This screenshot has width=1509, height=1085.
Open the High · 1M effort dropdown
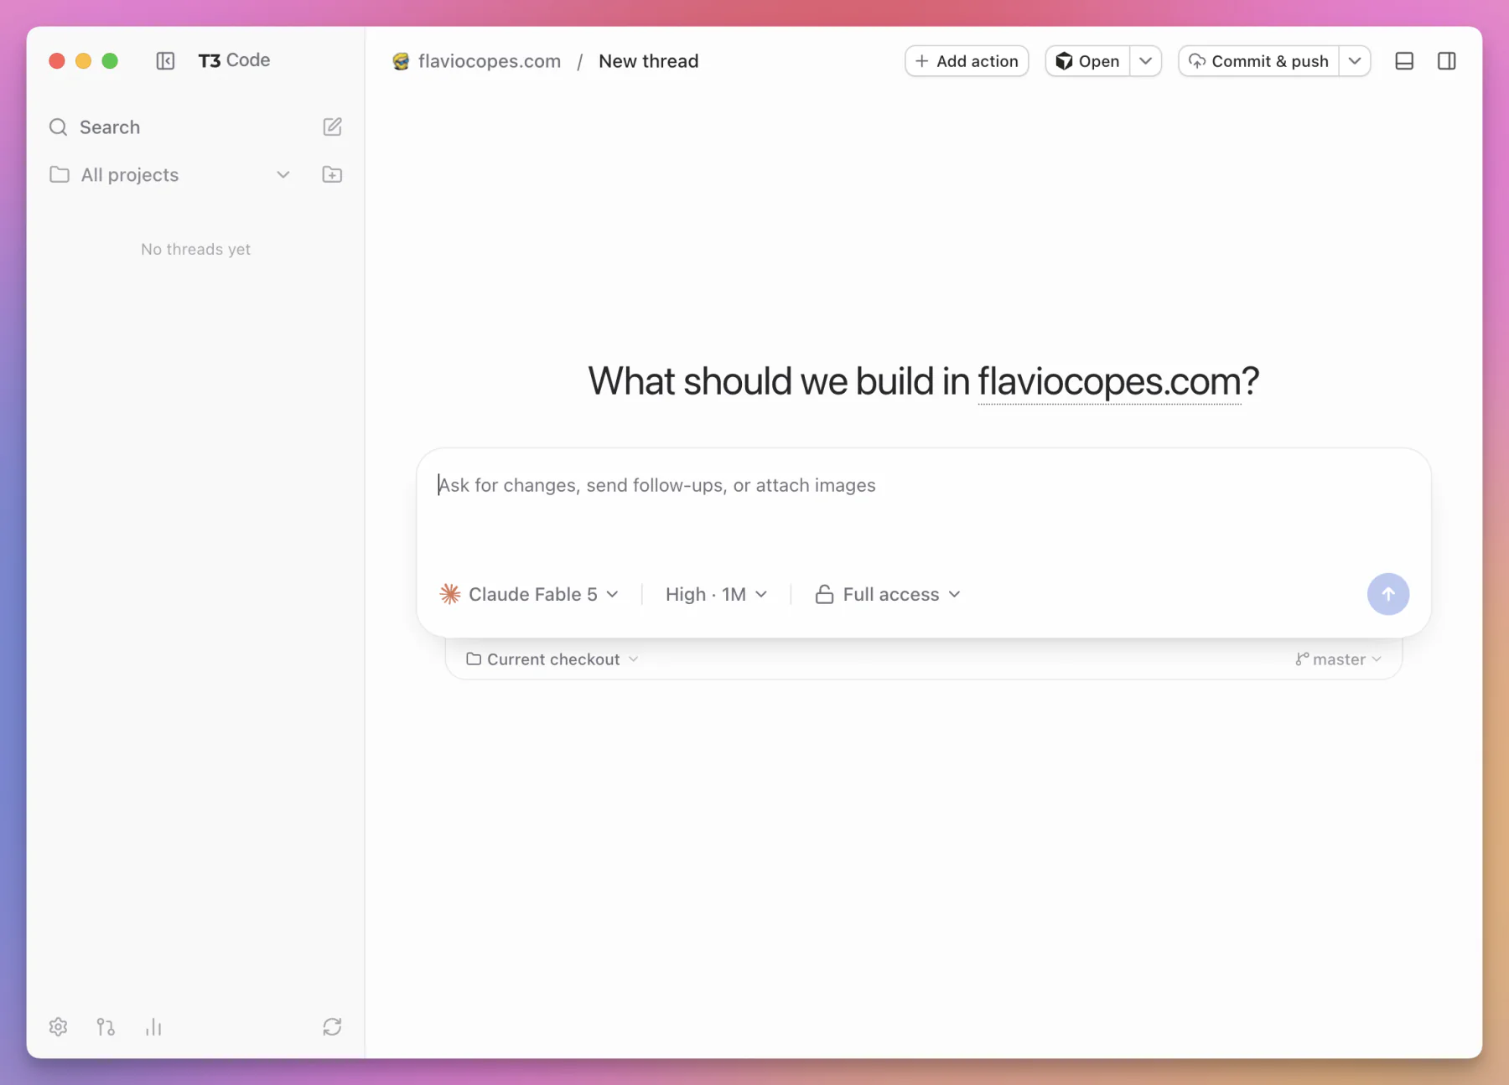pos(716,594)
